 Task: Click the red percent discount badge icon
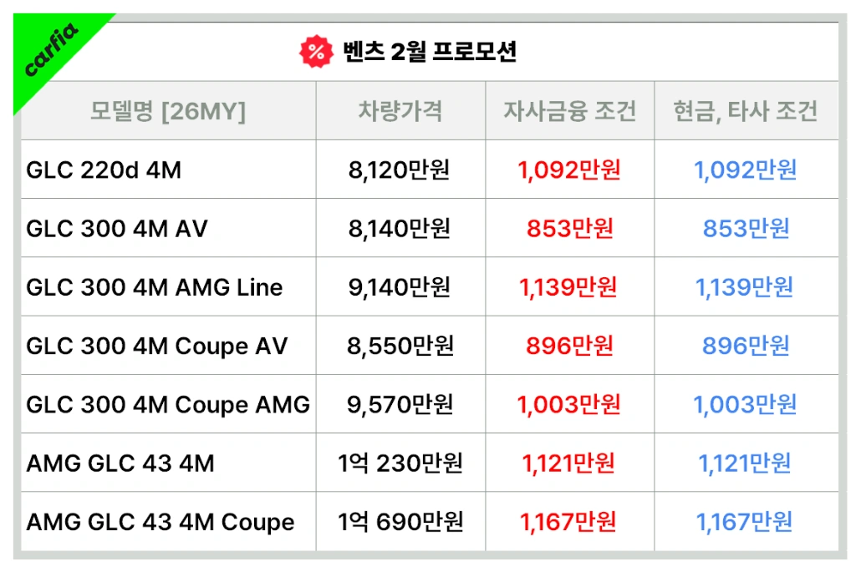[x=316, y=52]
